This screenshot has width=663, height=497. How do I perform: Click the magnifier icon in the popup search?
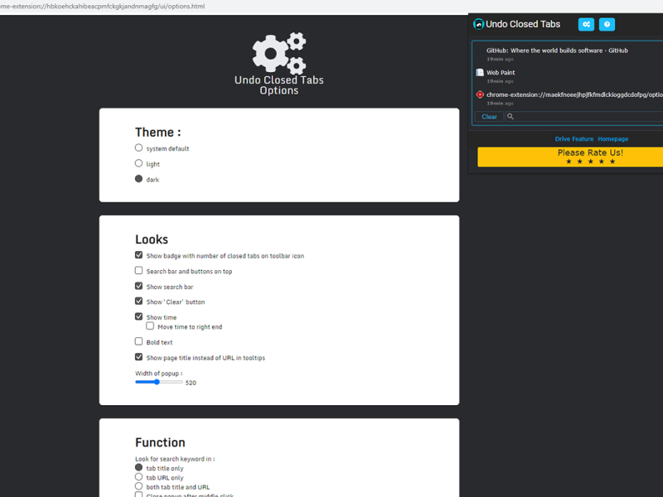point(511,116)
